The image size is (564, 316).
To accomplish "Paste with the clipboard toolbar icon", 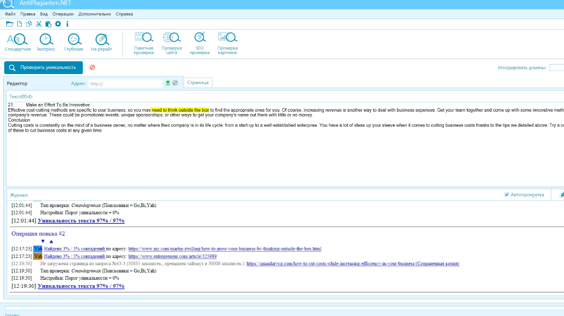I will tap(48, 24).
